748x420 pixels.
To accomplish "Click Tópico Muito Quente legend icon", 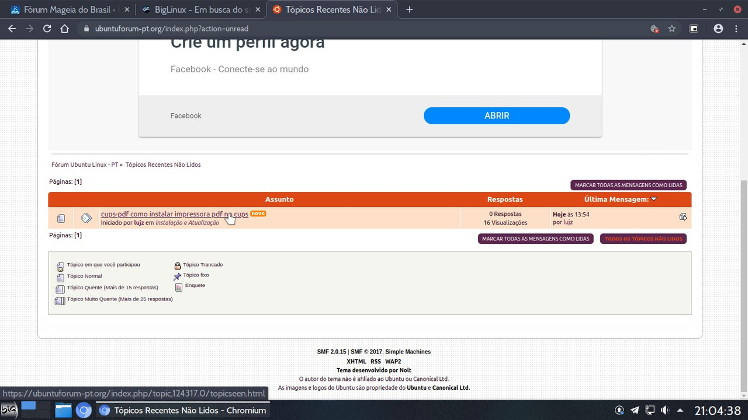I will [60, 300].
